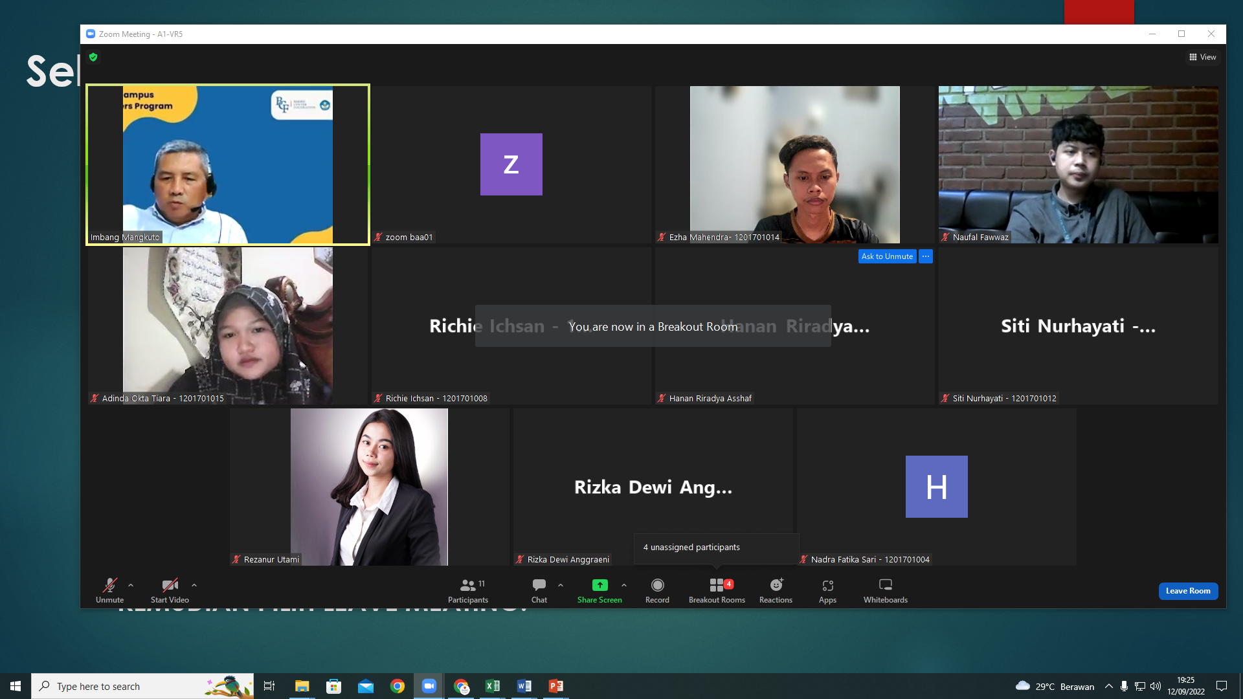Image resolution: width=1243 pixels, height=699 pixels.
Task: Maximize the Zoom Meeting window
Action: pos(1181,34)
